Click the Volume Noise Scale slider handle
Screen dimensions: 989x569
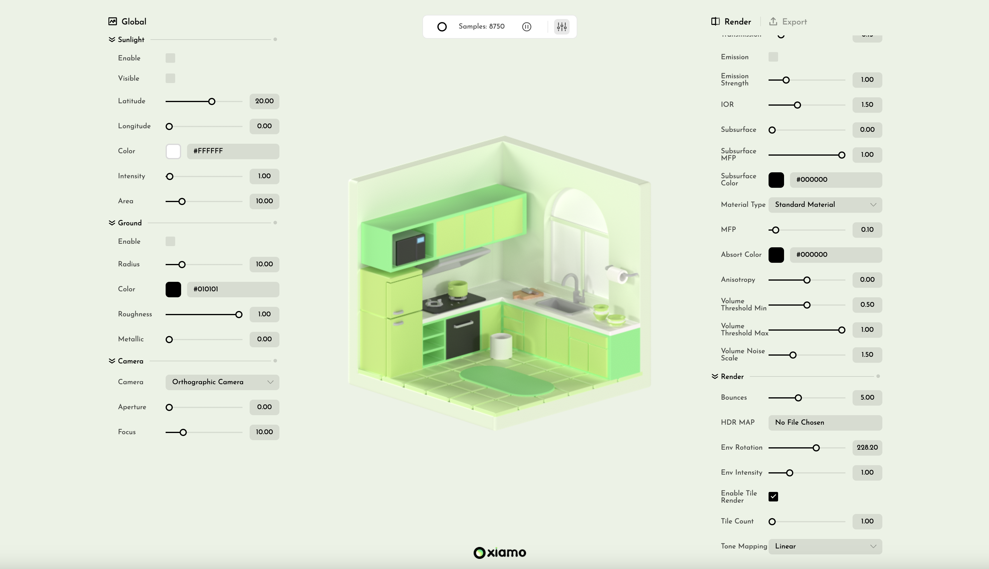pos(793,355)
